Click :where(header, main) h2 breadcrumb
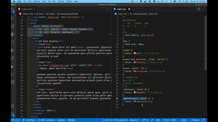This screenshot has height=122, width=218. (x=145, y=14)
